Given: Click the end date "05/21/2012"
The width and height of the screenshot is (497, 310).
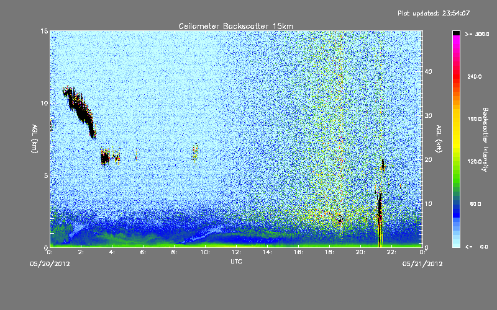Looking at the screenshot, I should pyautogui.click(x=422, y=264).
